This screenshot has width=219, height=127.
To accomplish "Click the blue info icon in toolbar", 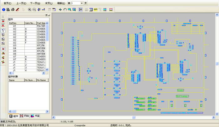I will click(x=3, y=10).
